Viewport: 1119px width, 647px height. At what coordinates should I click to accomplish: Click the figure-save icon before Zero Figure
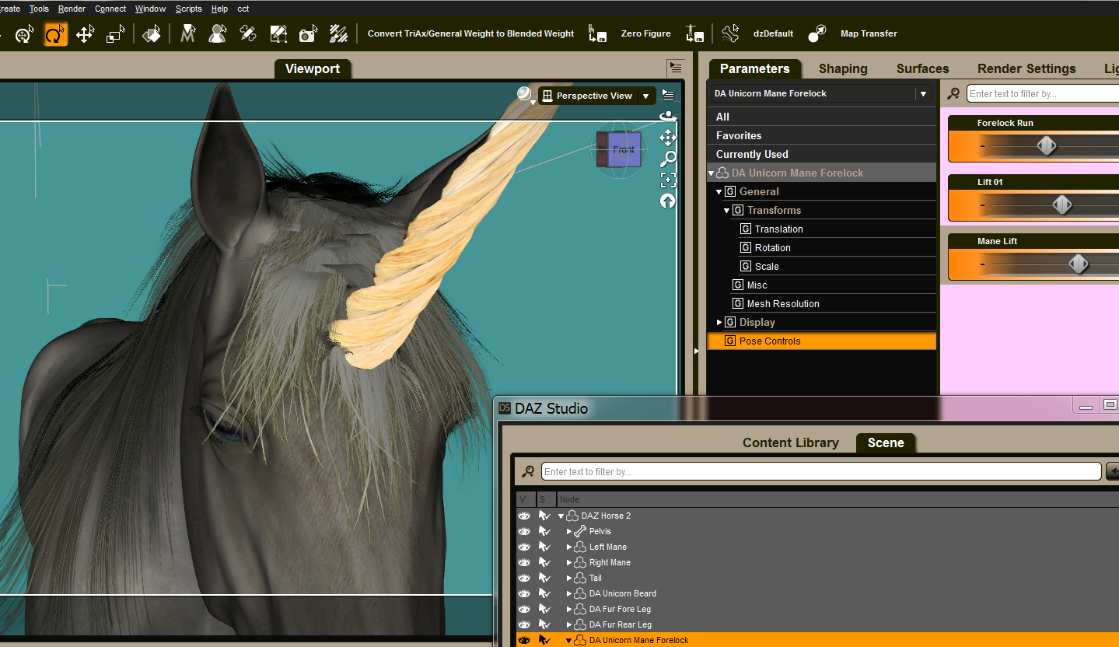click(597, 34)
